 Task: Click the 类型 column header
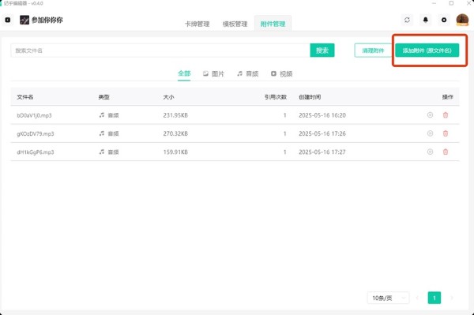pyautogui.click(x=103, y=97)
